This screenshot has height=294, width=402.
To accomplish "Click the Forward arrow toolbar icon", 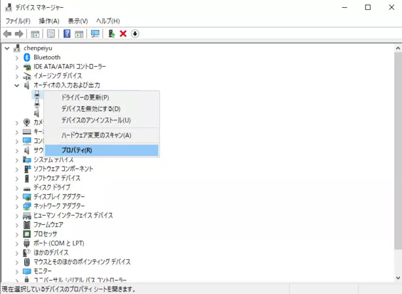I will (19, 34).
